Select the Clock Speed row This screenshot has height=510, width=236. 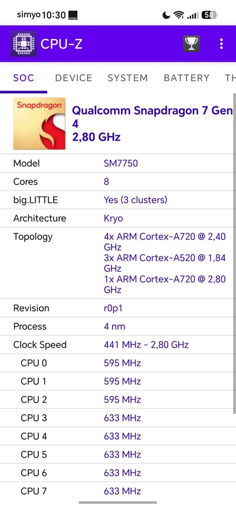point(117,345)
